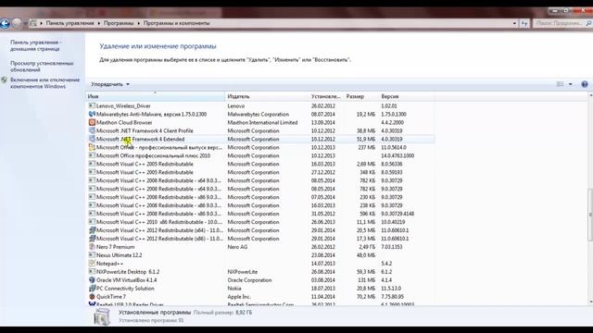Screen dimensions: 593x333
Task: Click the scrollbar up arrow
Action: (x=590, y=95)
